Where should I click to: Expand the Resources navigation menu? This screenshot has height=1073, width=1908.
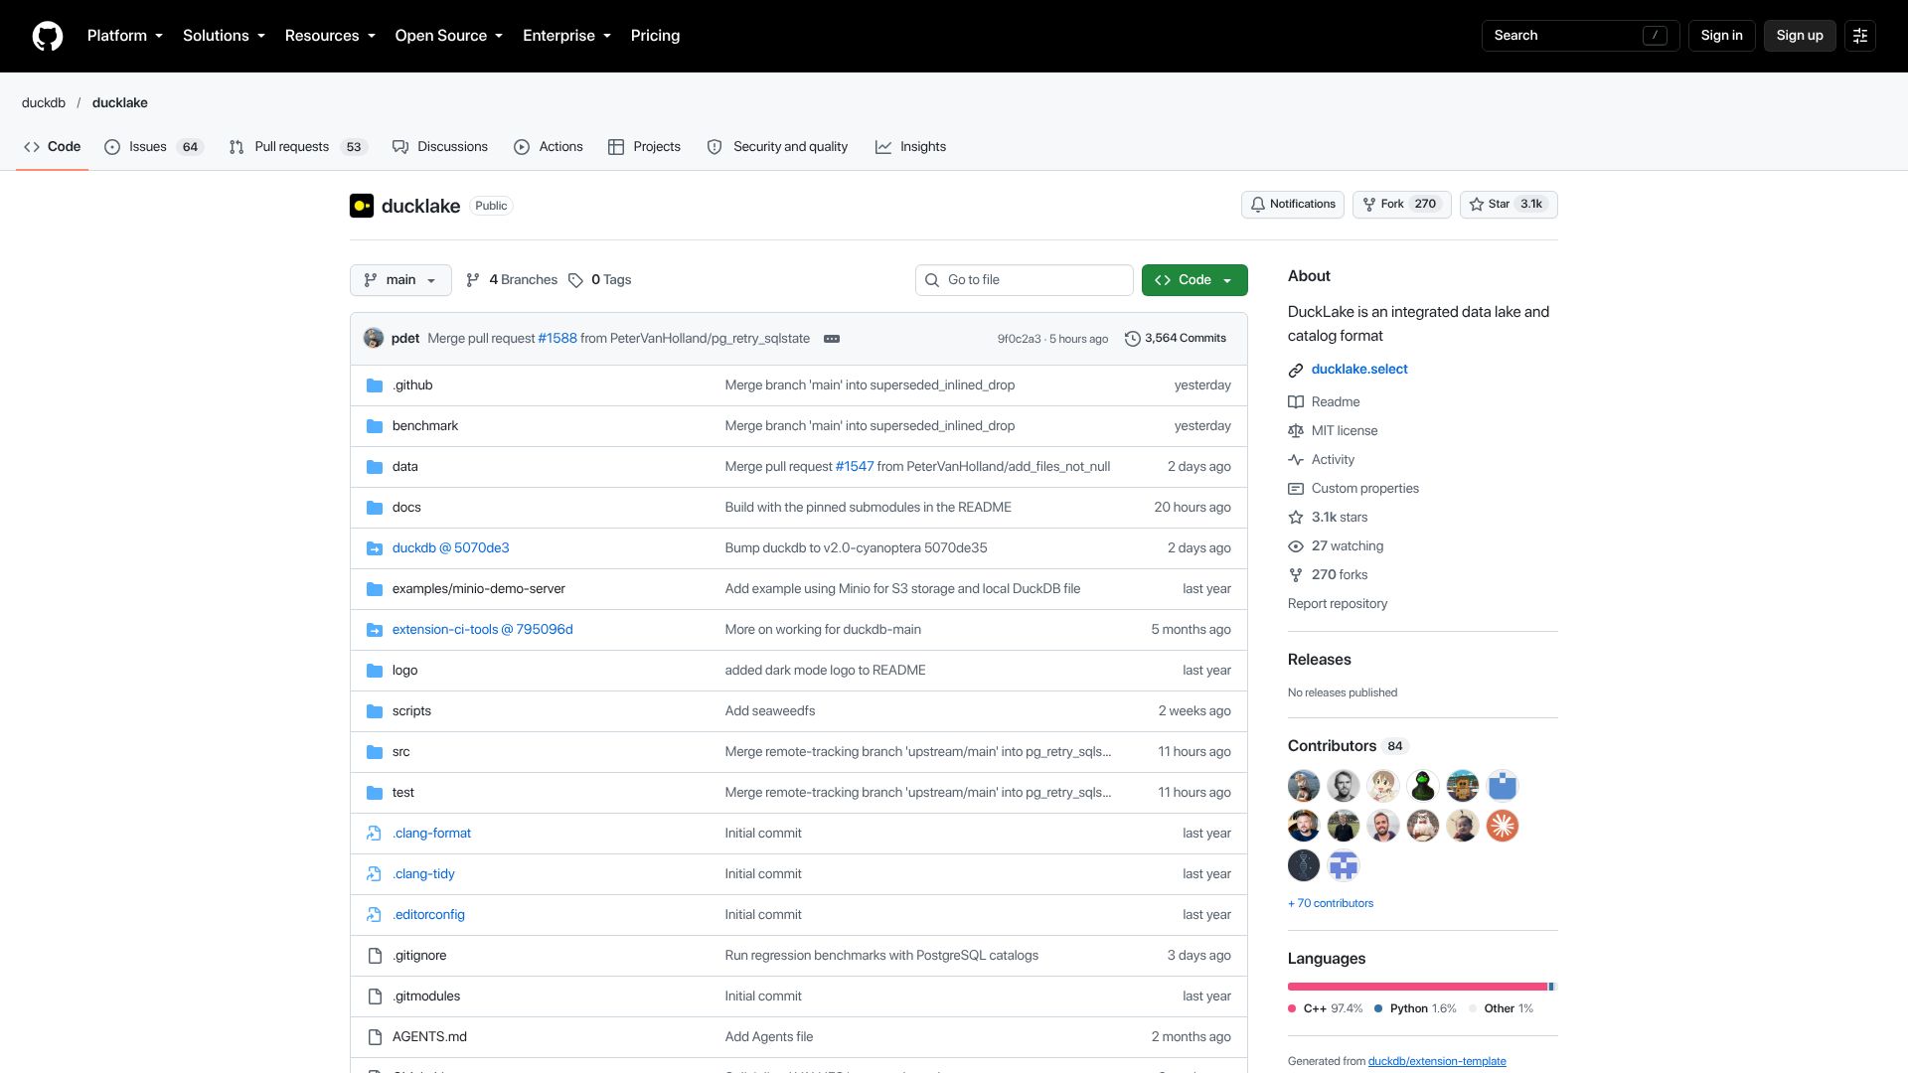point(330,36)
